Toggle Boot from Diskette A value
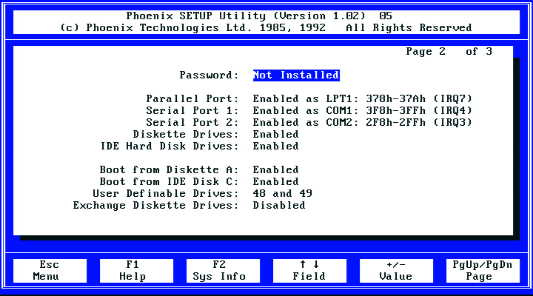The height and width of the screenshot is (296, 533). [x=275, y=170]
